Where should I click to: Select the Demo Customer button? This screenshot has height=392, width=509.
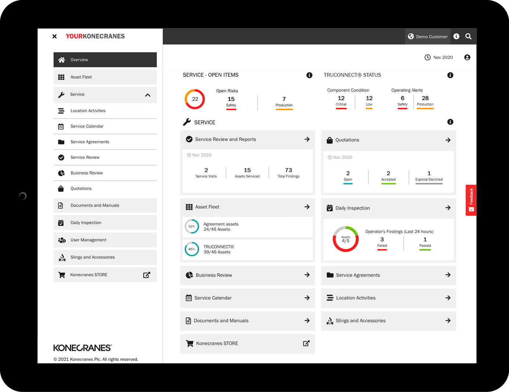pos(428,37)
